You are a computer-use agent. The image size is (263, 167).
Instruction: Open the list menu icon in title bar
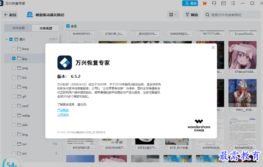pyautogui.click(x=233, y=3)
